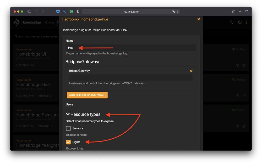The image size is (262, 164).
Task: Open the Статус menu item
Action: 50,22
